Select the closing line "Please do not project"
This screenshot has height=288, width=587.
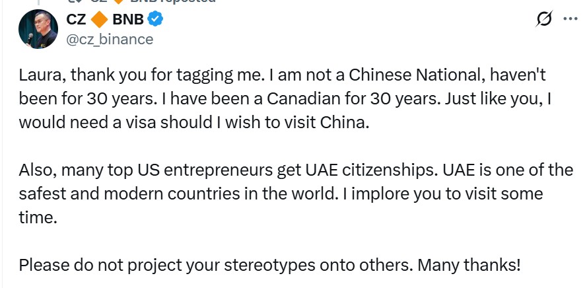269,266
